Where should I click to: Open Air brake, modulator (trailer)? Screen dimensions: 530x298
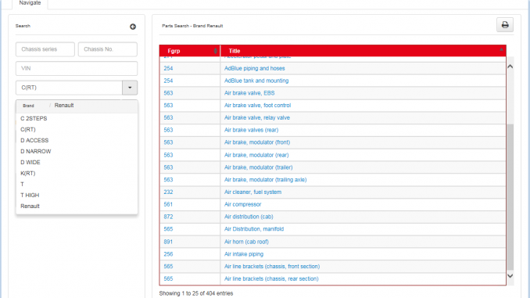pos(259,167)
